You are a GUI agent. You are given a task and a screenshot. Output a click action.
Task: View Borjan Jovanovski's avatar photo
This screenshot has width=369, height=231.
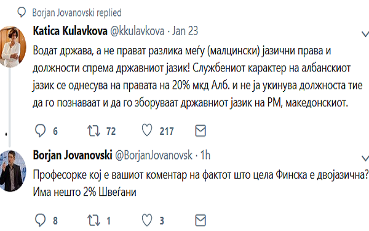point(13,171)
